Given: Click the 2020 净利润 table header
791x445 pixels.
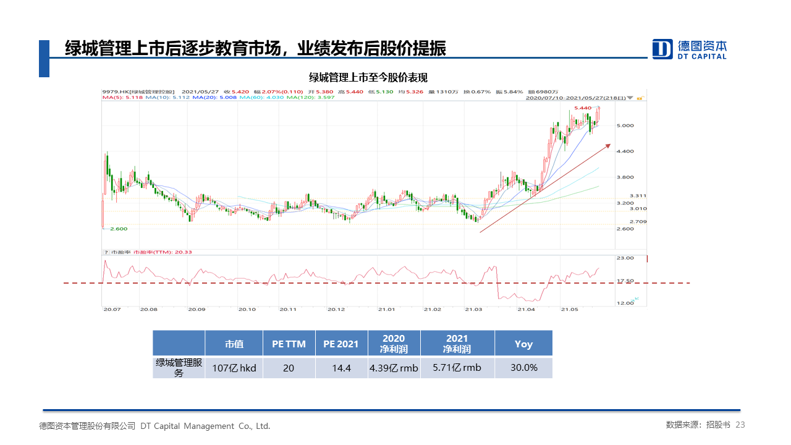Looking at the screenshot, I should [x=394, y=344].
